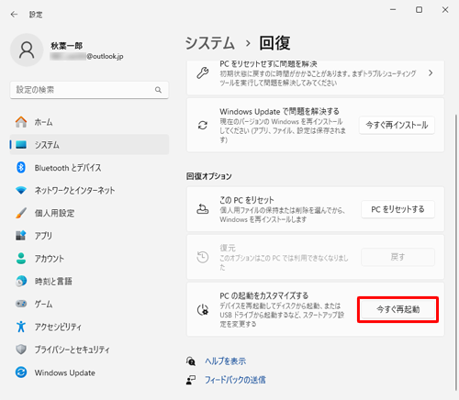Click the network Wi-Fi icon
459x400 pixels.
click(21, 190)
